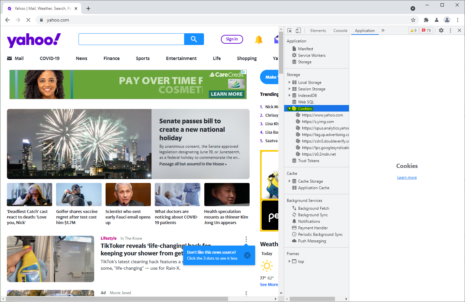The width and height of the screenshot is (465, 302).
Task: Expand the IndexedDB node
Action: click(289, 95)
